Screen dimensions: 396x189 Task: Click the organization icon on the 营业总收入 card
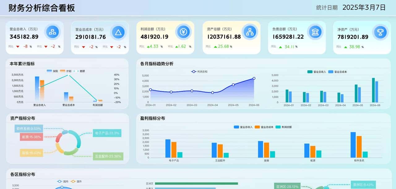pyautogui.click(x=52, y=31)
